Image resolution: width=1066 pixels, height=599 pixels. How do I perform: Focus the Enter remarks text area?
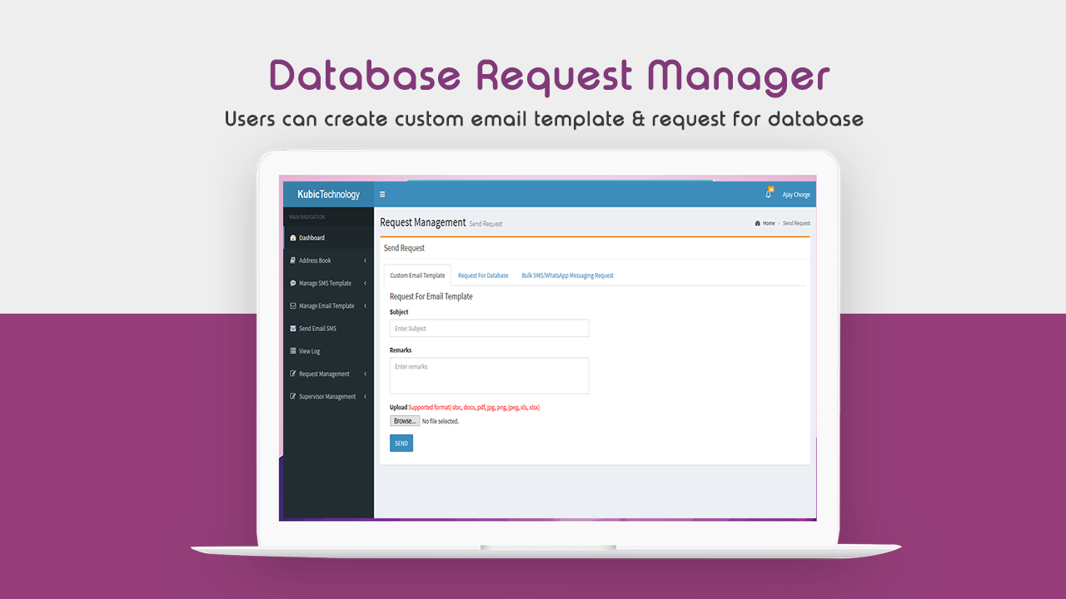coord(489,375)
